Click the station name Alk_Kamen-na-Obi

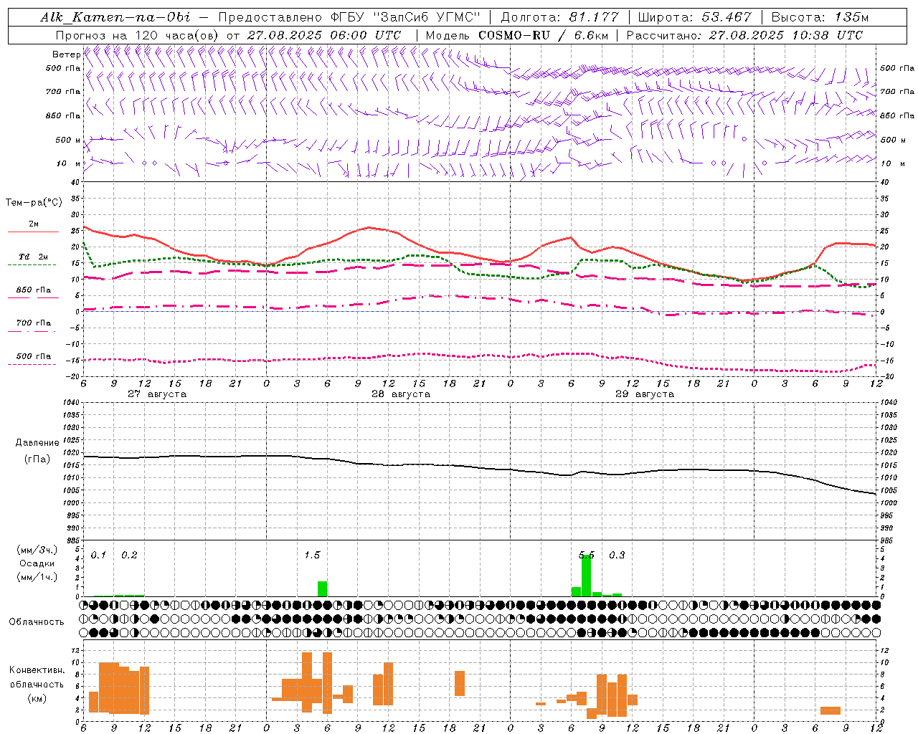click(115, 17)
